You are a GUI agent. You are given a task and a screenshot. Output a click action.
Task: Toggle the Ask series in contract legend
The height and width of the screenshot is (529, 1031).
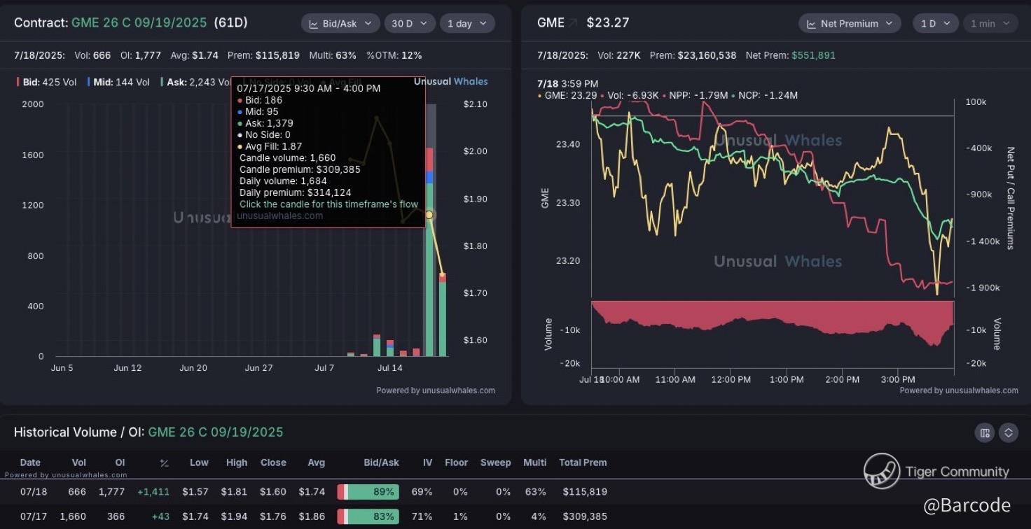tap(195, 82)
